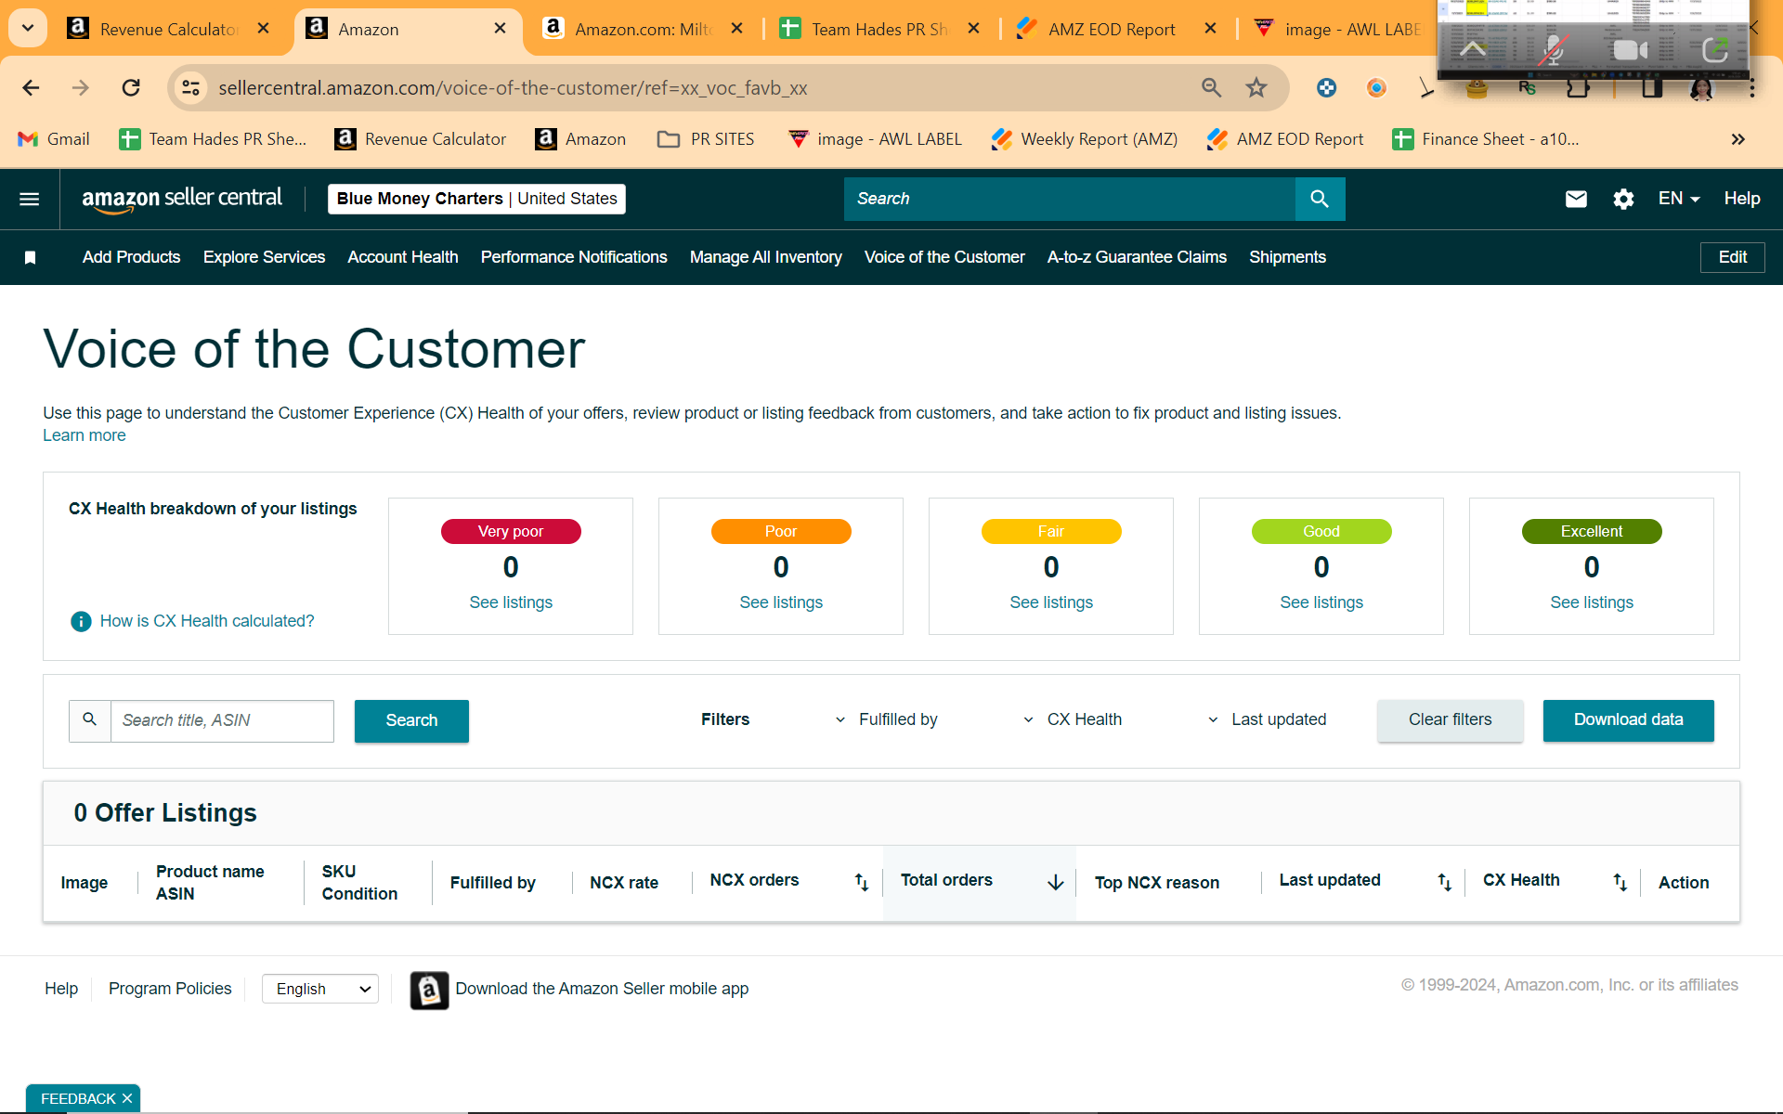The height and width of the screenshot is (1114, 1783).
Task: Click the Help link in the top header
Action: [1742, 199]
